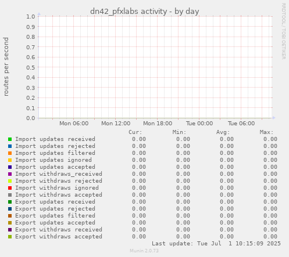Click the 'Export withdraws received' legend label

(x=59, y=230)
